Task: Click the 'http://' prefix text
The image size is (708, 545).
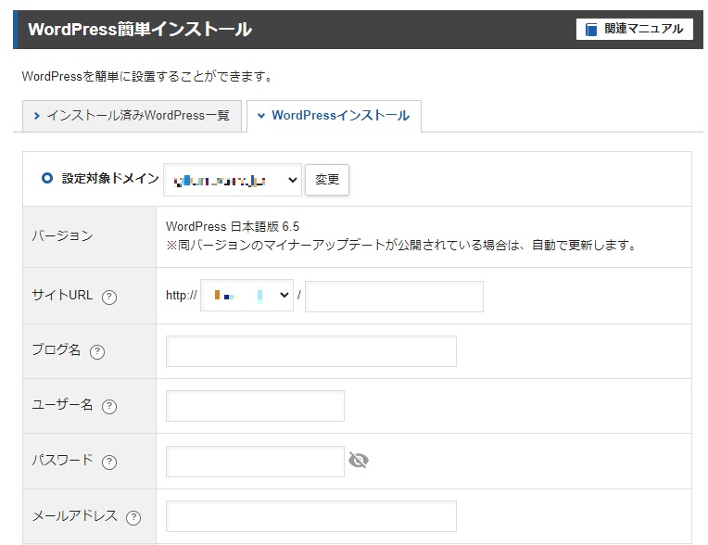Action: pyautogui.click(x=181, y=296)
